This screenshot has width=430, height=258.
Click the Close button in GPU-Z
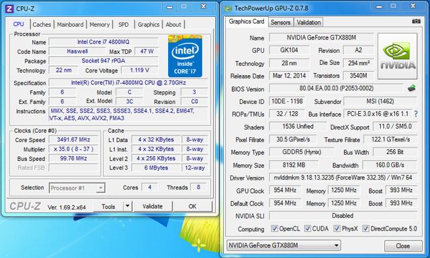403,246
